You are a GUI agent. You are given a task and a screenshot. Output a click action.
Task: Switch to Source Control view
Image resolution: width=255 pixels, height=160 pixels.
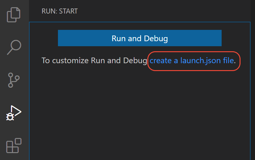[x=14, y=80]
